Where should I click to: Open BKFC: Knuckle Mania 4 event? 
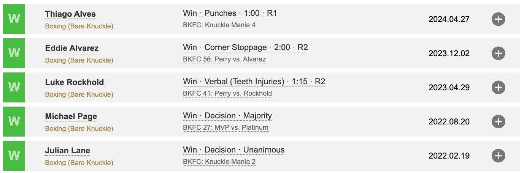tap(219, 25)
